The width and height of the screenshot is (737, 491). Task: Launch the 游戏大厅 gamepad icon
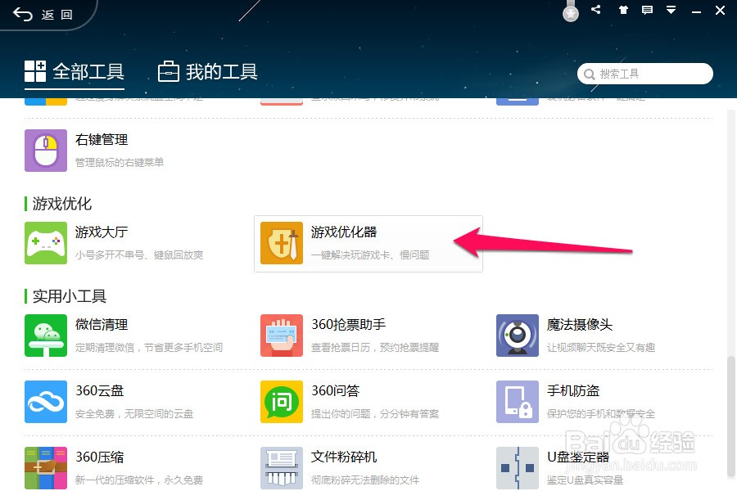tap(46, 243)
